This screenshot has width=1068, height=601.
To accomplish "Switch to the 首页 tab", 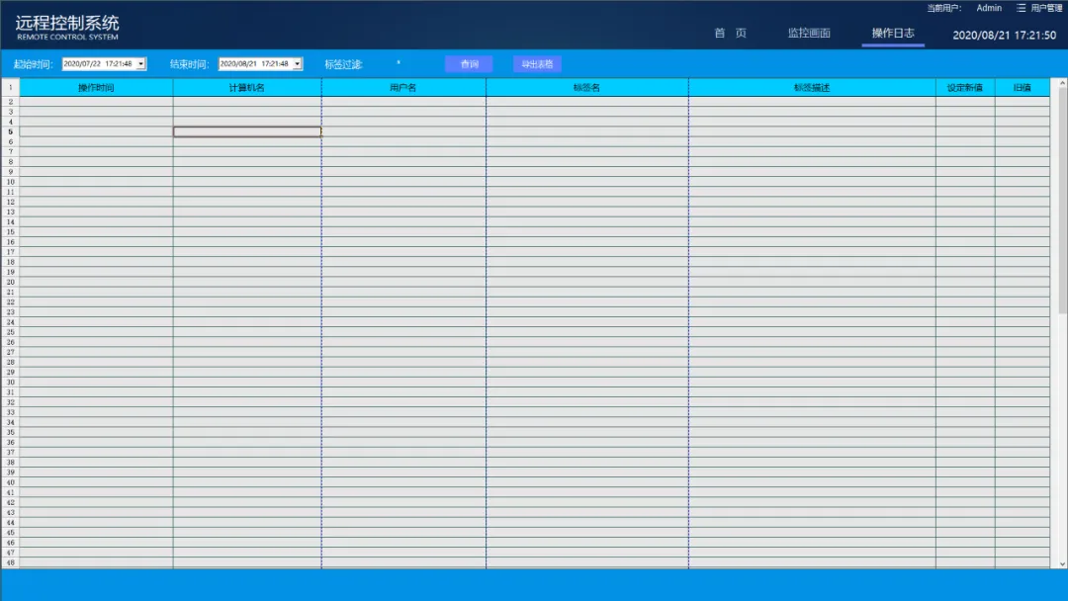I will point(730,34).
